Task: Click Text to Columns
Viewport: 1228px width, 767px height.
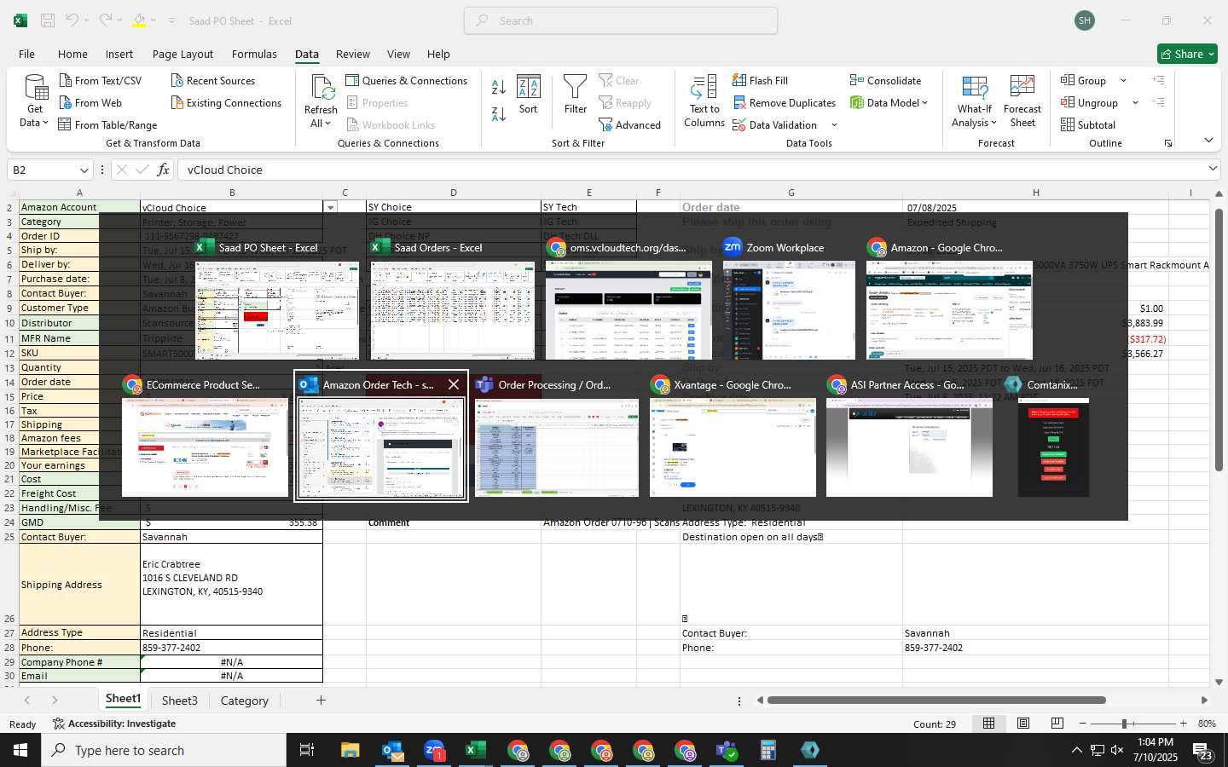Action: [704, 101]
